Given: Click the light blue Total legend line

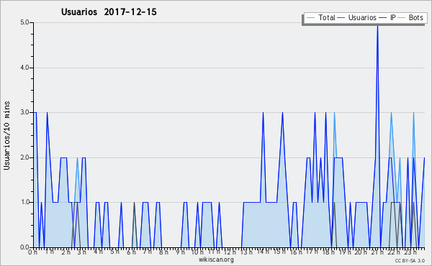Looking at the screenshot, I should coord(310,18).
